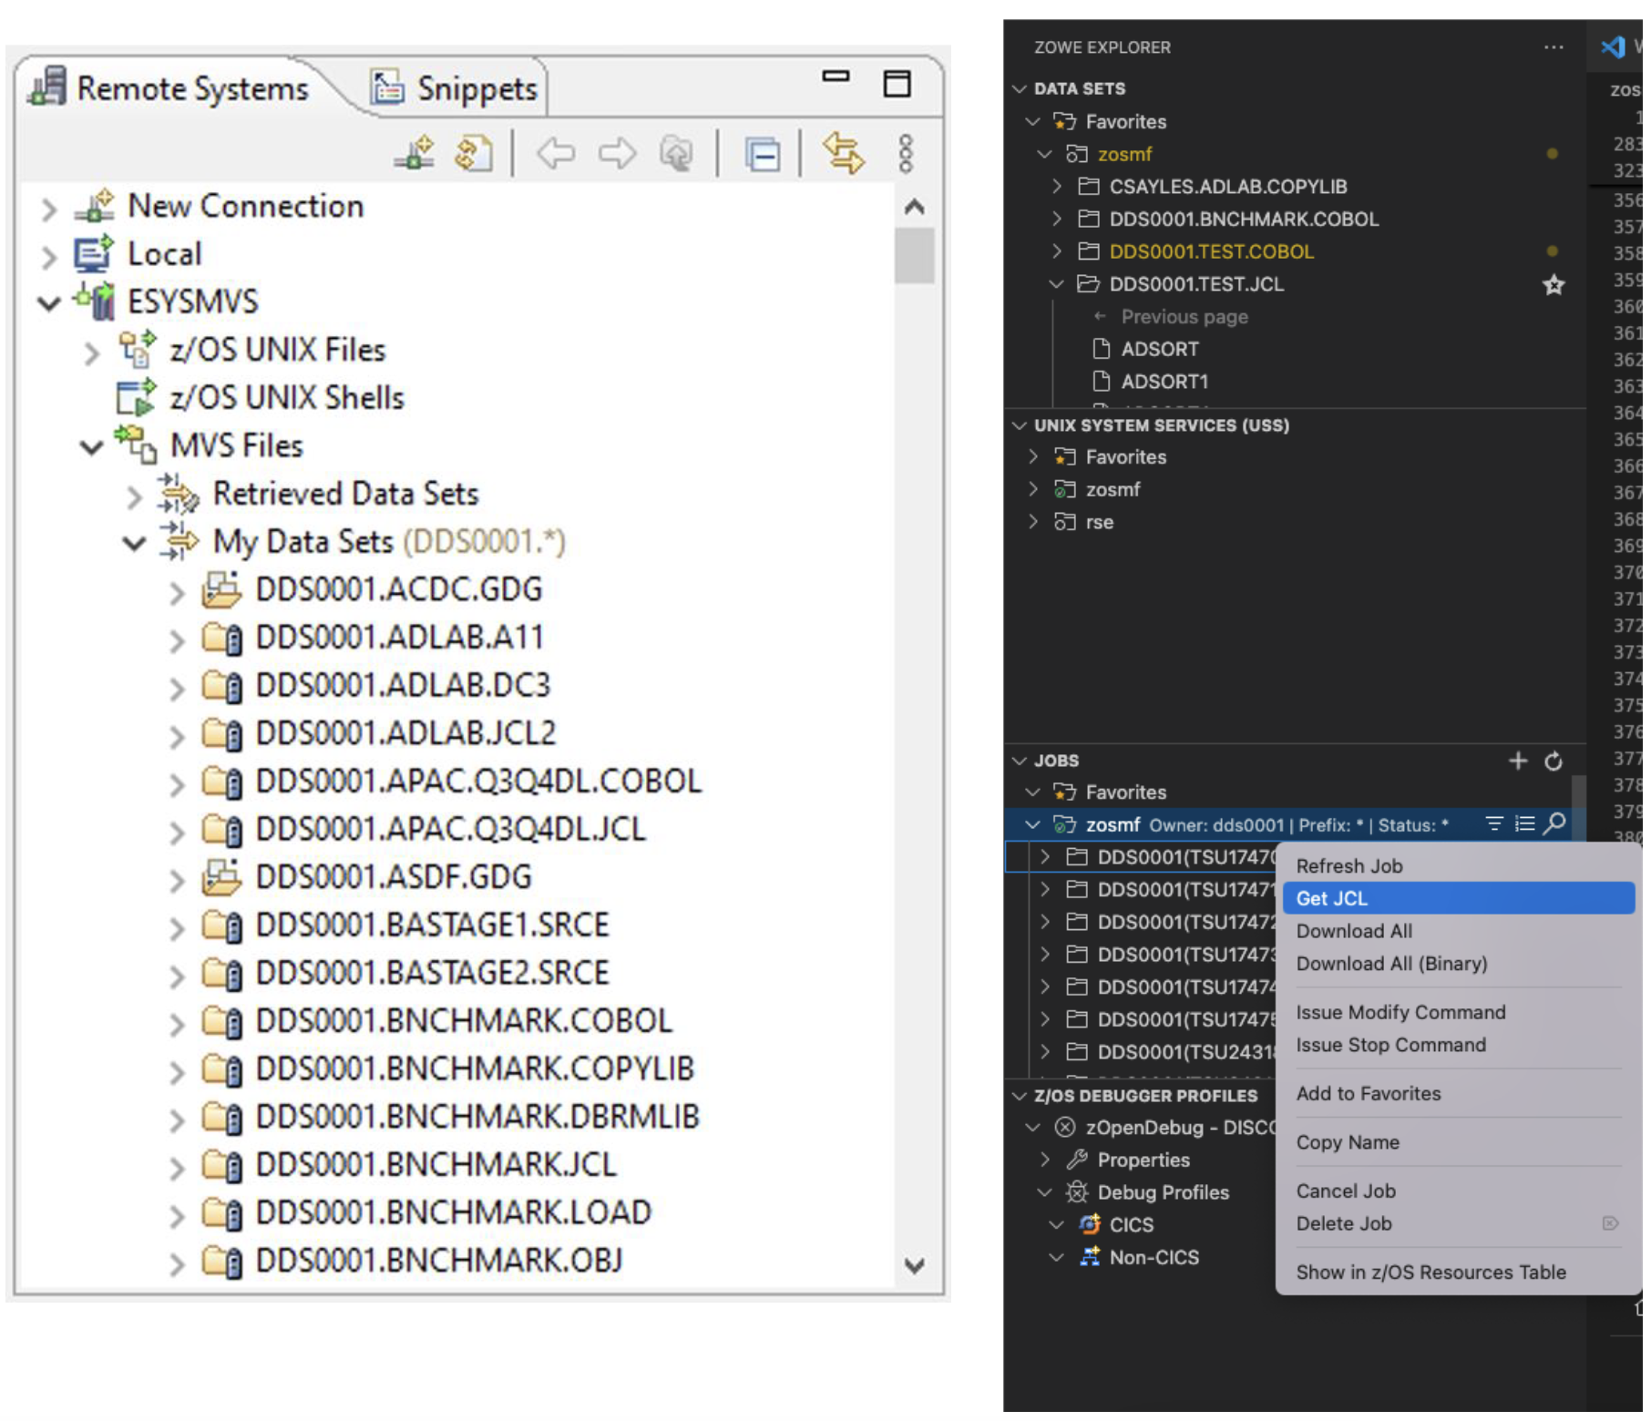Choose Download All (Binary) menu entry

point(1458,964)
